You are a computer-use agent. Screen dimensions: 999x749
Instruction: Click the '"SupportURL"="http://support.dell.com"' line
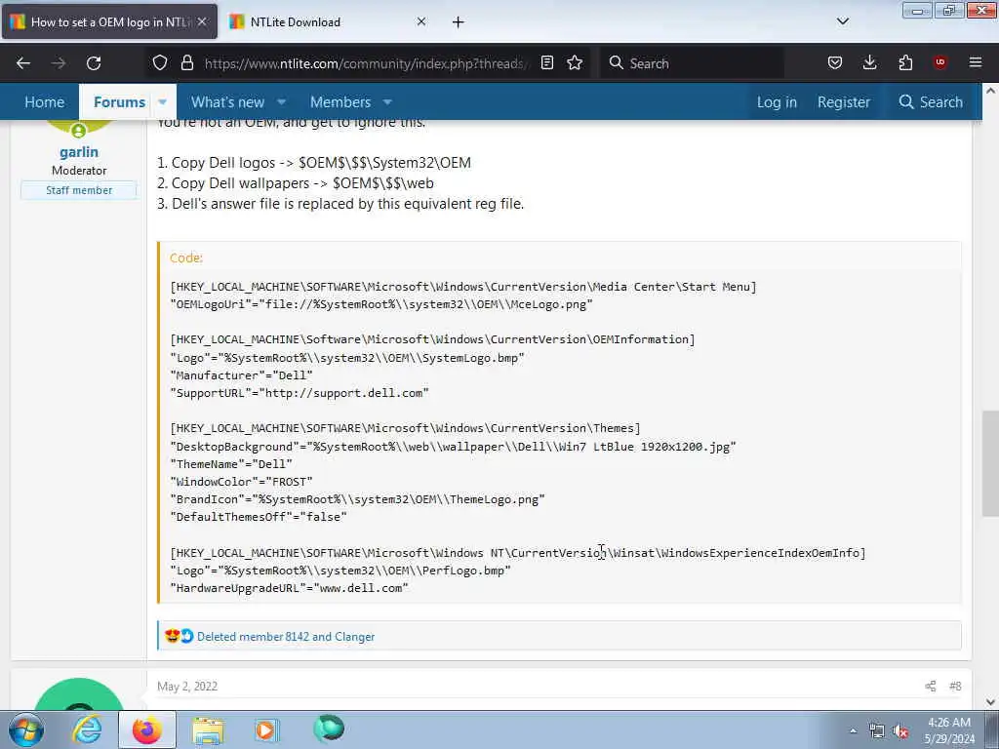(x=300, y=393)
